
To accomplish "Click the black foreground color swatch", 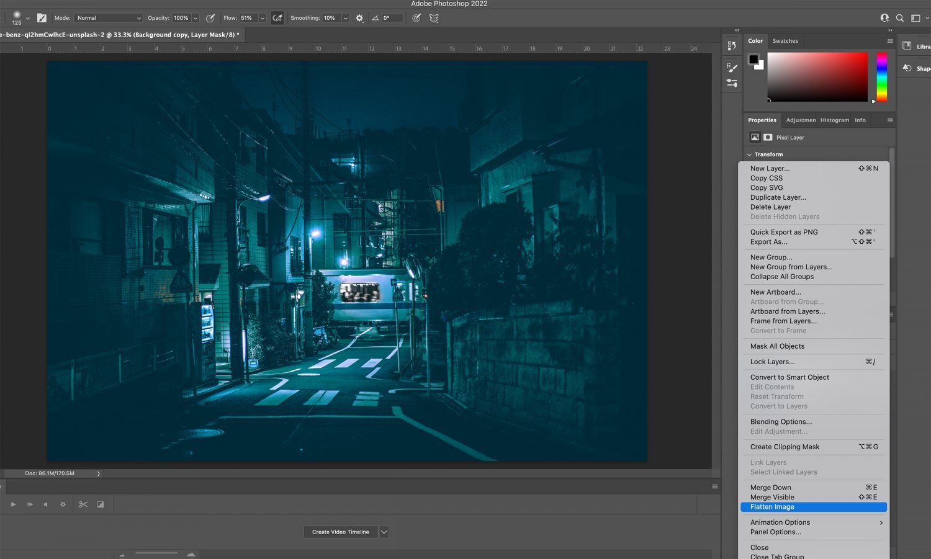I will (x=753, y=59).
